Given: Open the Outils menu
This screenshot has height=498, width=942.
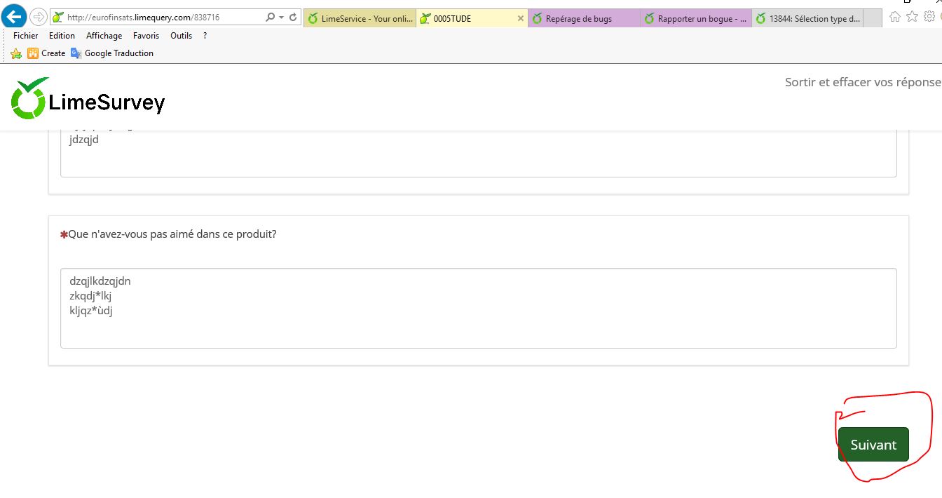Looking at the screenshot, I should tap(181, 36).
